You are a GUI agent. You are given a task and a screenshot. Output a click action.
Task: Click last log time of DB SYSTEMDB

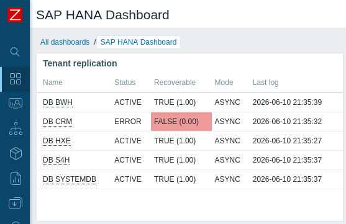(x=287, y=179)
